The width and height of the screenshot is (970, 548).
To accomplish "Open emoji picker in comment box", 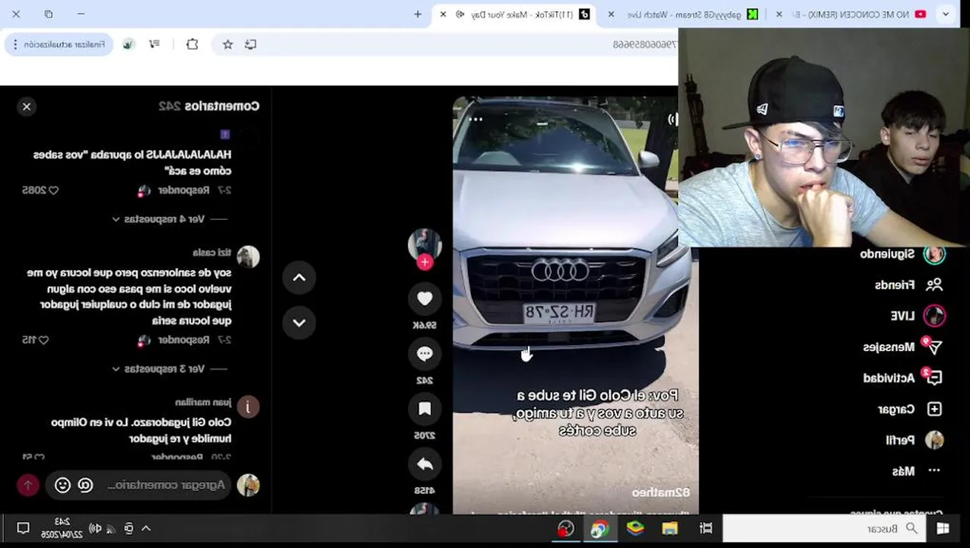I will coord(63,485).
